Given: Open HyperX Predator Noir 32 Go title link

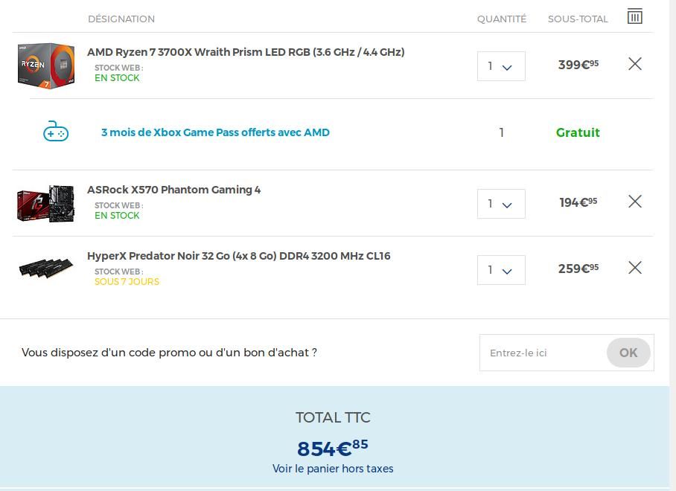Looking at the screenshot, I should [x=238, y=256].
